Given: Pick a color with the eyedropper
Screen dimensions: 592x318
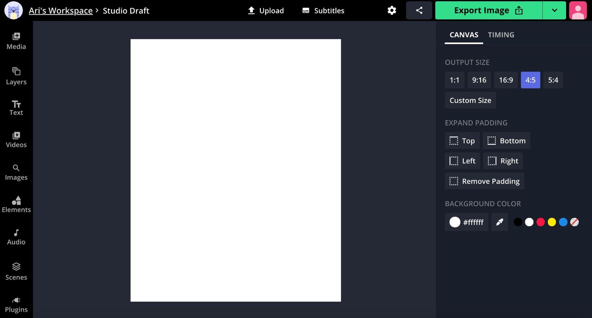Looking at the screenshot, I should click(499, 222).
